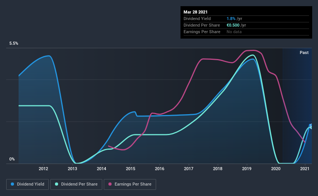Click the 2014 x-axis label
This screenshot has height=196, width=318.
click(x=101, y=169)
